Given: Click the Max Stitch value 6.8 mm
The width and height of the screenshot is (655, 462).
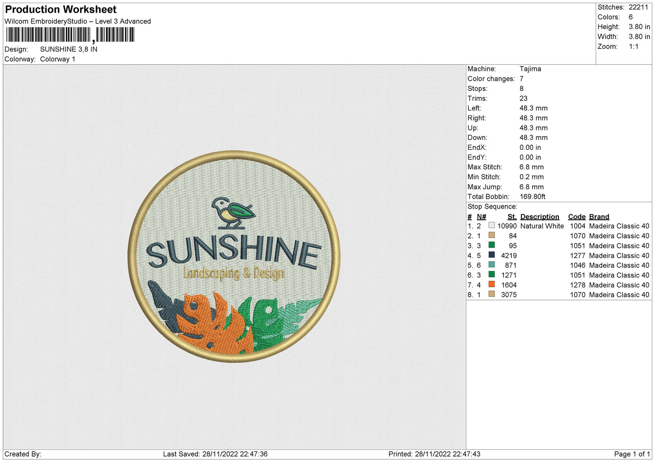Looking at the screenshot, I should pyautogui.click(x=531, y=167).
